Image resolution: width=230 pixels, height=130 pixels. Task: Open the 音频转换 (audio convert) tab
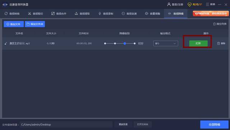(12, 14)
